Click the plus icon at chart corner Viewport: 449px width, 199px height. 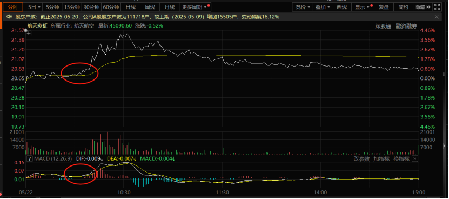[28, 34]
